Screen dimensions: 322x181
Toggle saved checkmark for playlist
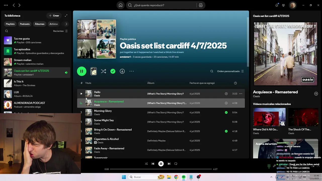coord(113,71)
